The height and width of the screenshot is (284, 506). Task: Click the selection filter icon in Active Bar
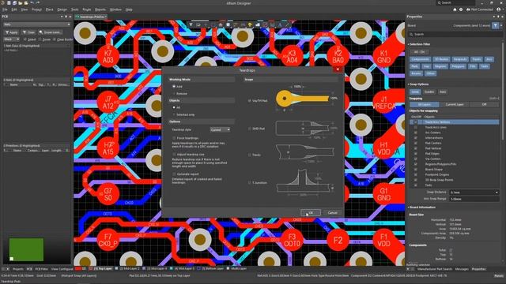[x=191, y=24]
